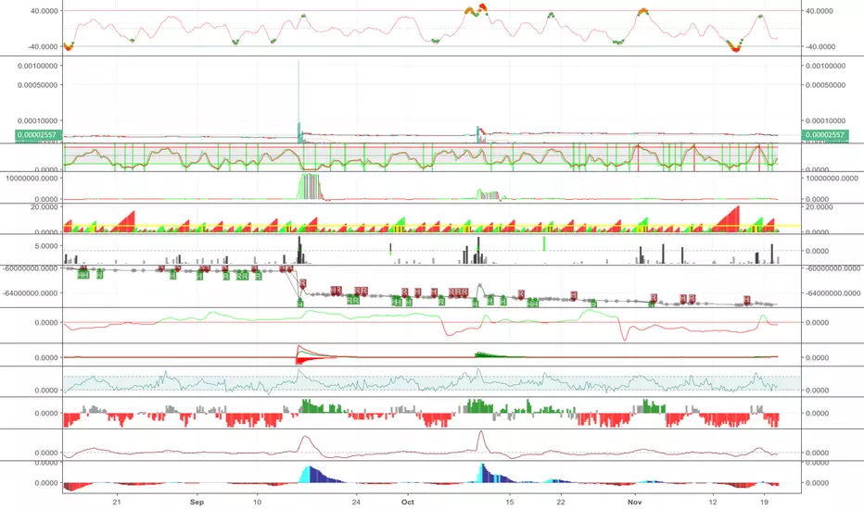Viewport: 864px width, 509px height.
Task: Click -64000000.0000 on the left axis
Action: click(x=30, y=293)
